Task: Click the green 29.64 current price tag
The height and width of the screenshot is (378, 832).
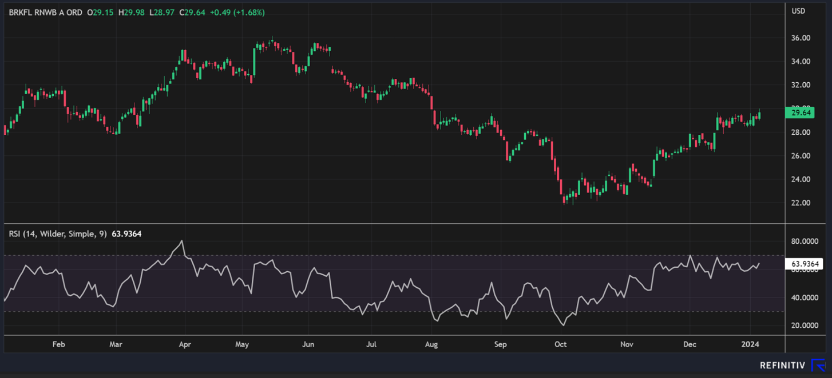Action: tap(802, 113)
